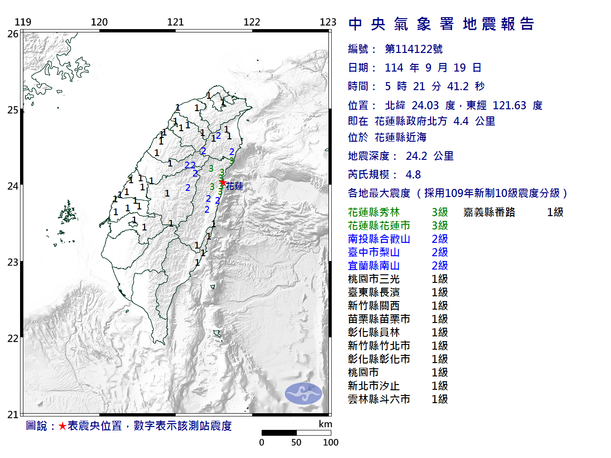The width and height of the screenshot is (611, 458).
Task: Select the 花蓮 label beside the epicenter
Action: [x=235, y=186]
